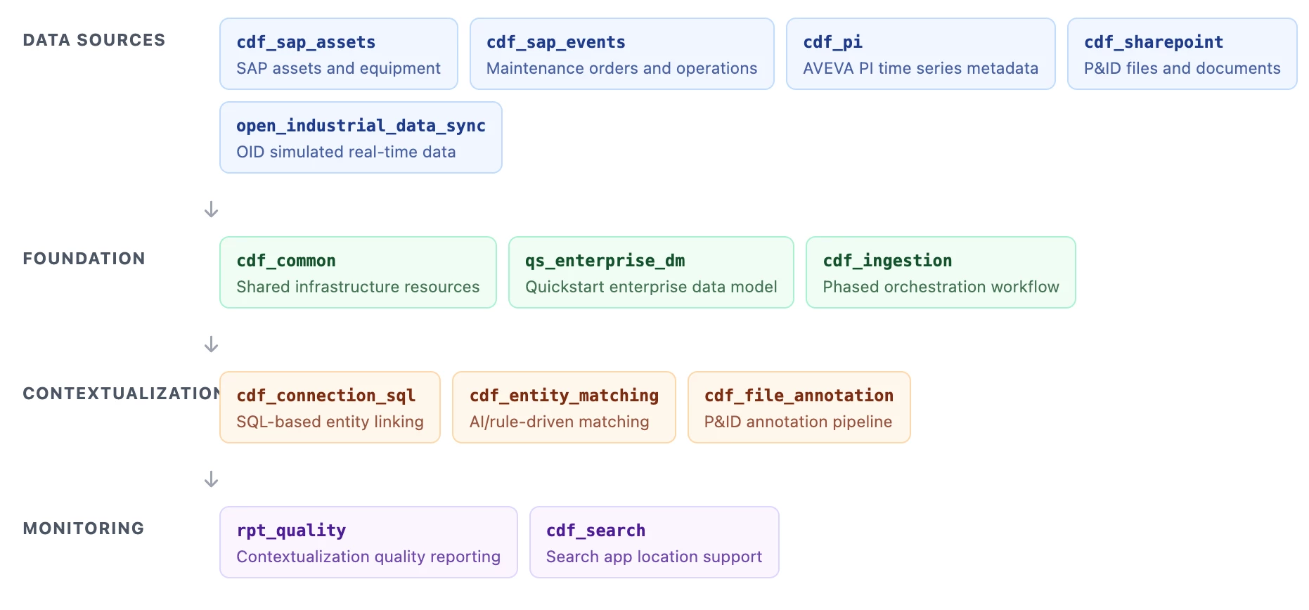Click the DATA SOURCES section label

(x=94, y=40)
